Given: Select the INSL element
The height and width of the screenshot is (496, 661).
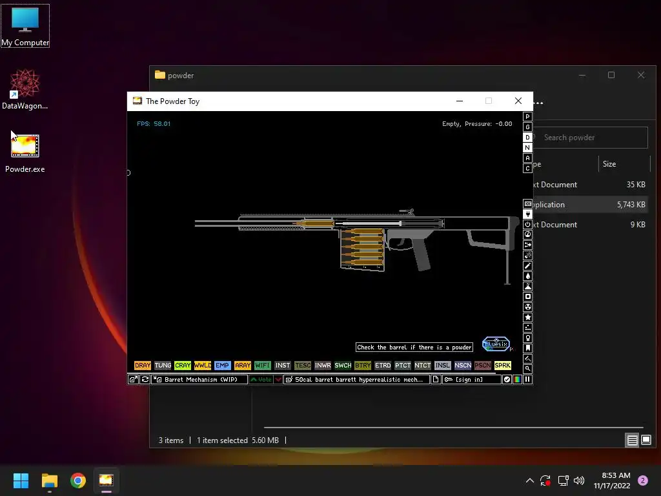Looking at the screenshot, I should 443,366.
